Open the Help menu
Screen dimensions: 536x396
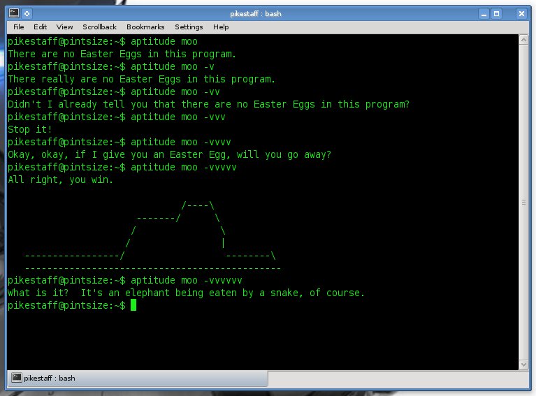click(x=221, y=27)
